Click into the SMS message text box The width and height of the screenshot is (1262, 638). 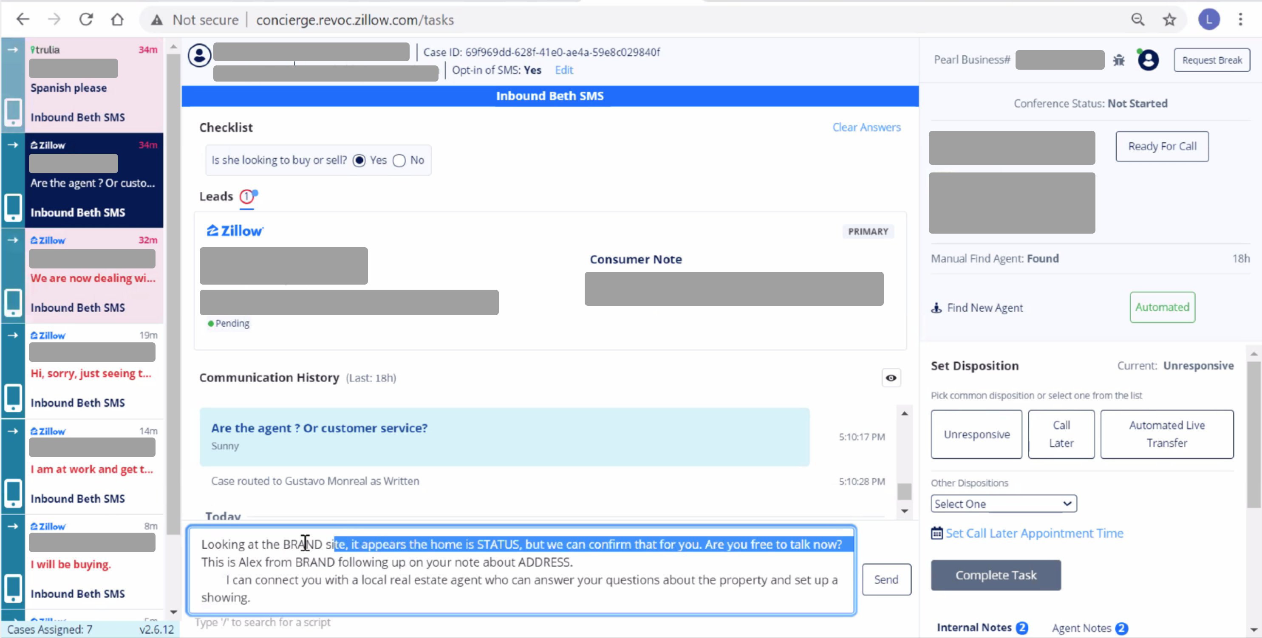tap(521, 570)
